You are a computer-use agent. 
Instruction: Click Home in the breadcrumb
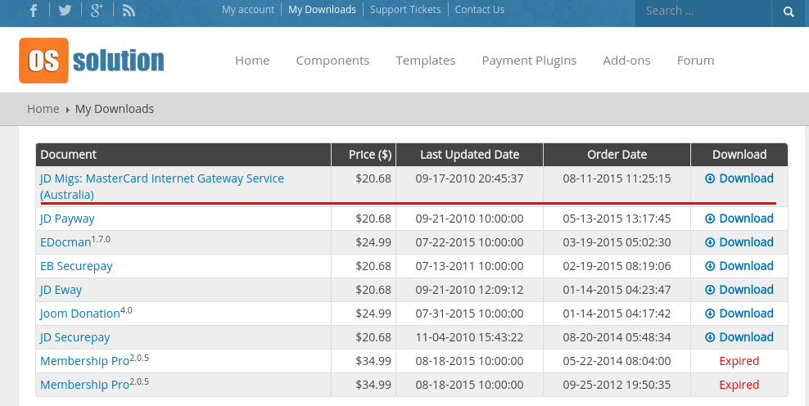(x=43, y=109)
